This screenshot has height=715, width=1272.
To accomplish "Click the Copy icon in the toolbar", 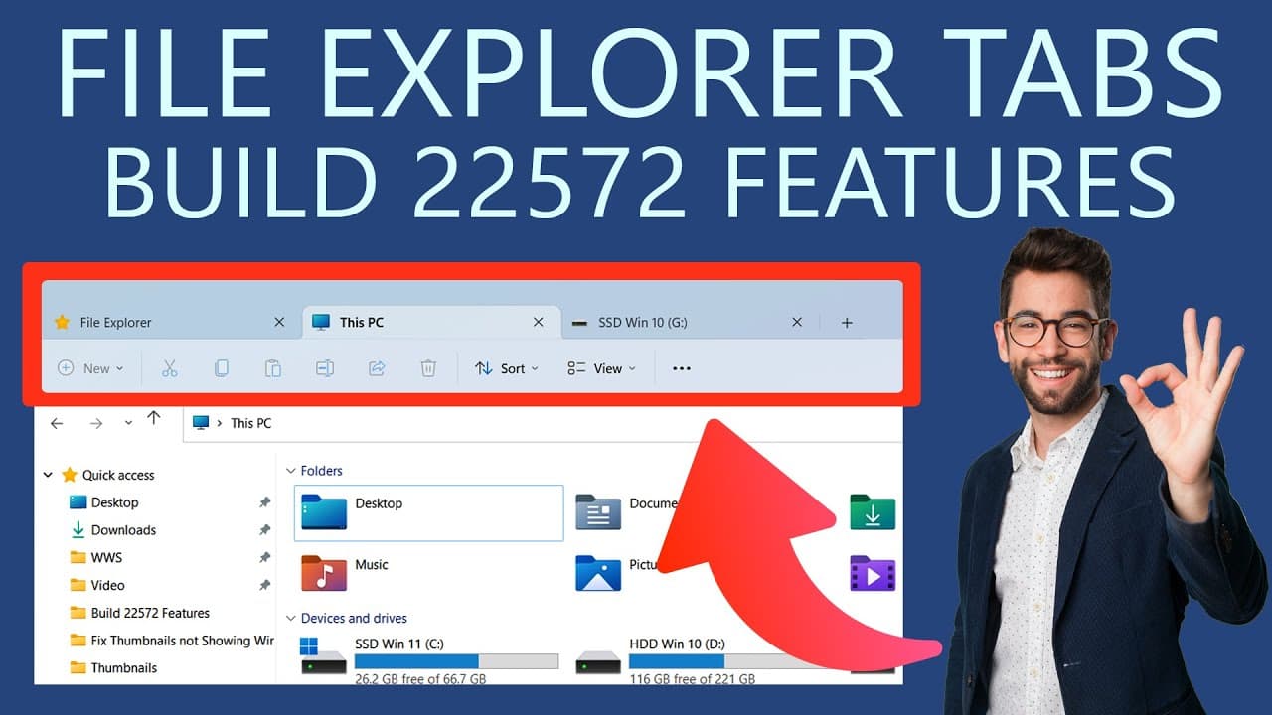I will point(221,368).
